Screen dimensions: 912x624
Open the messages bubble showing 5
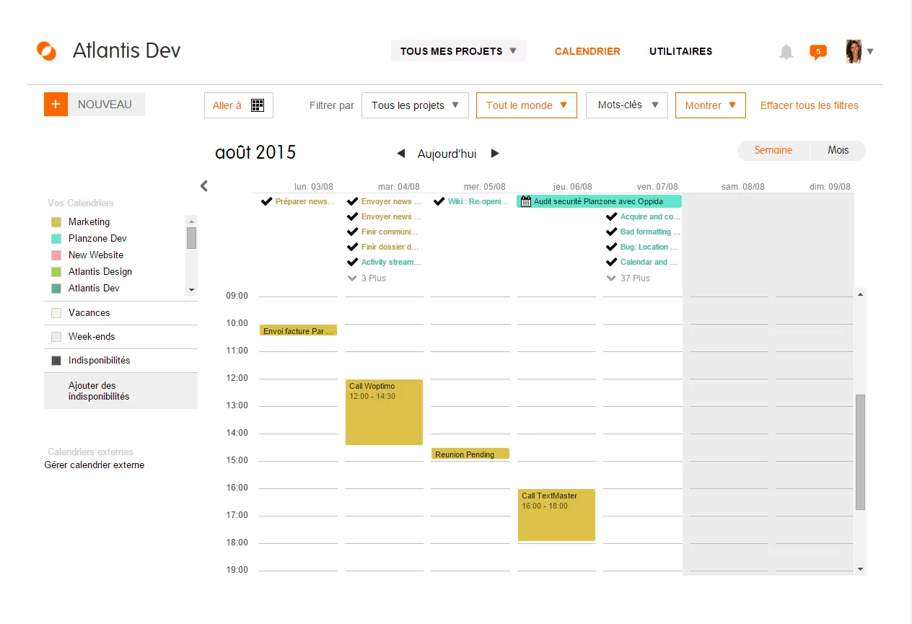pyautogui.click(x=817, y=52)
